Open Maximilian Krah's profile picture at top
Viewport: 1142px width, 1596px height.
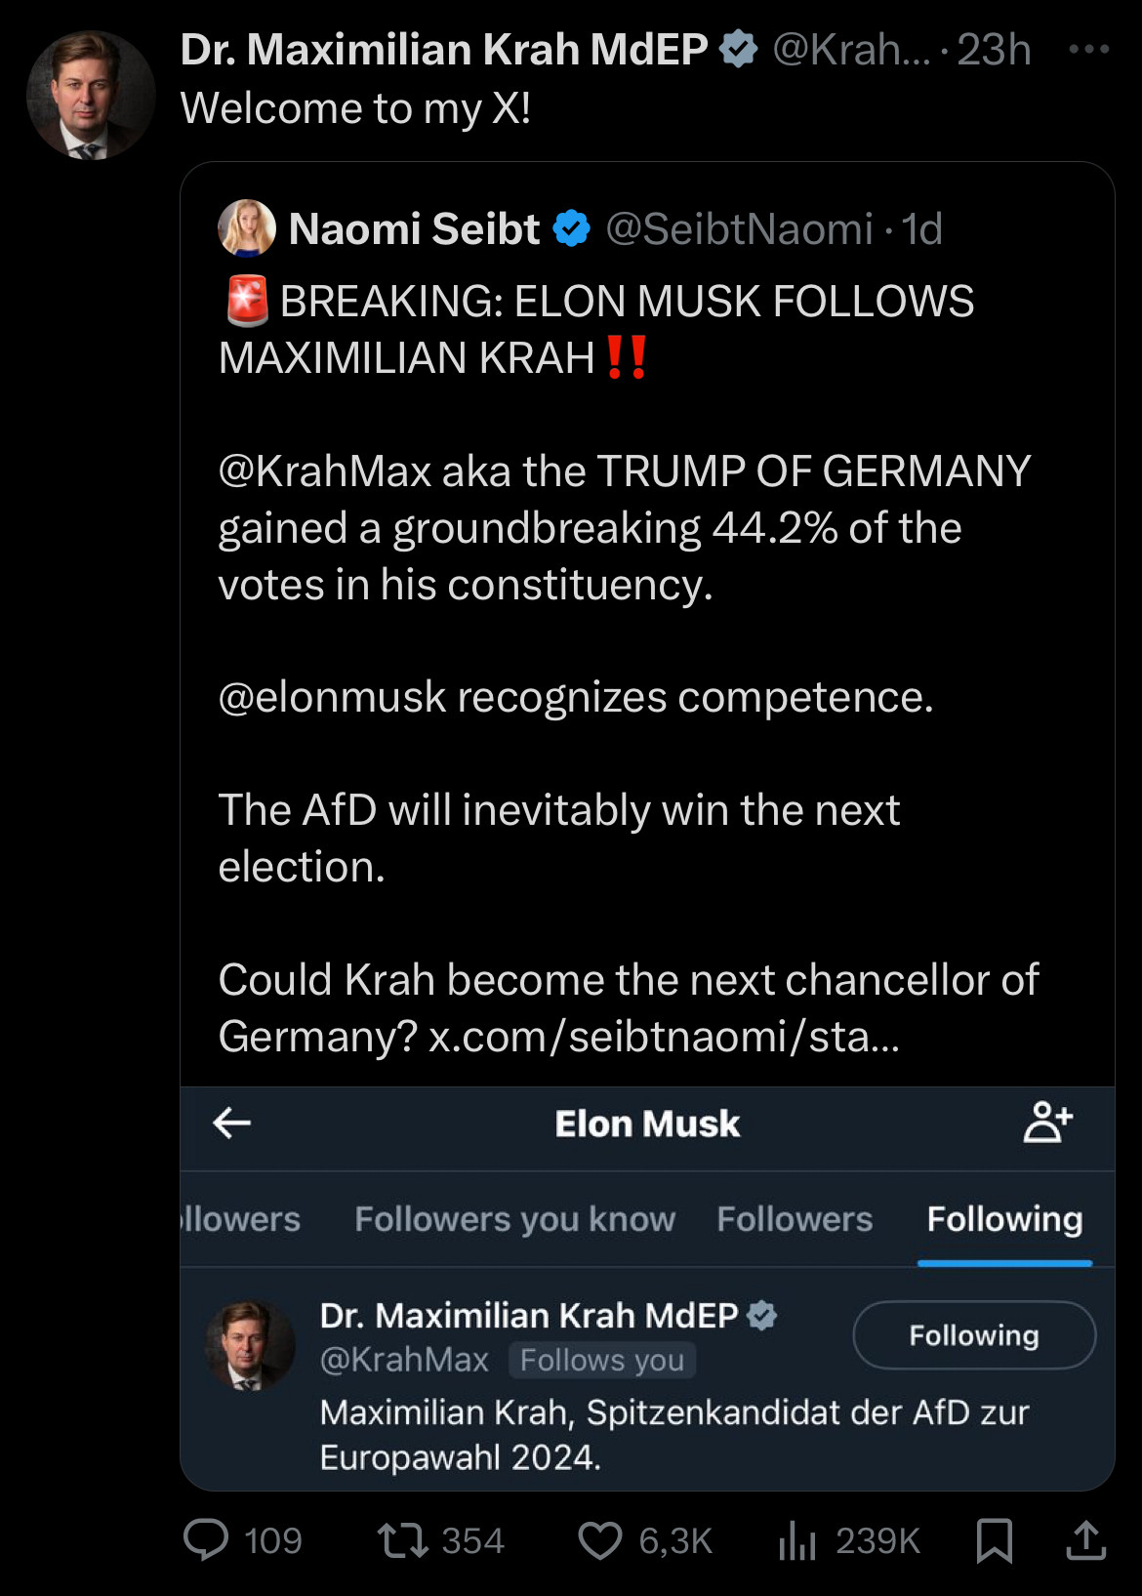(90, 95)
